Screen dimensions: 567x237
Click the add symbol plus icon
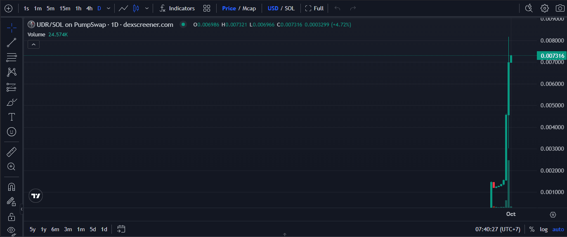click(8, 8)
